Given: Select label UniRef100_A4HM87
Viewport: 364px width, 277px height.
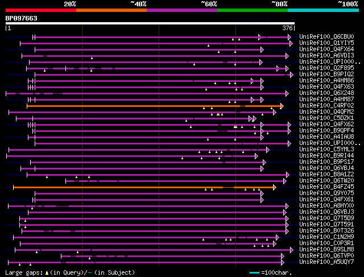Looking at the screenshot, I should pos(326,100).
